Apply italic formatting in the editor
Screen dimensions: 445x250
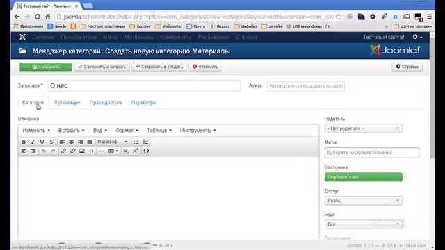pos(33,142)
